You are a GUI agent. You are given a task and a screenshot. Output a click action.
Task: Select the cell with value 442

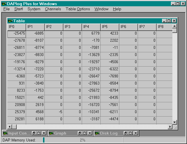(35, 99)
